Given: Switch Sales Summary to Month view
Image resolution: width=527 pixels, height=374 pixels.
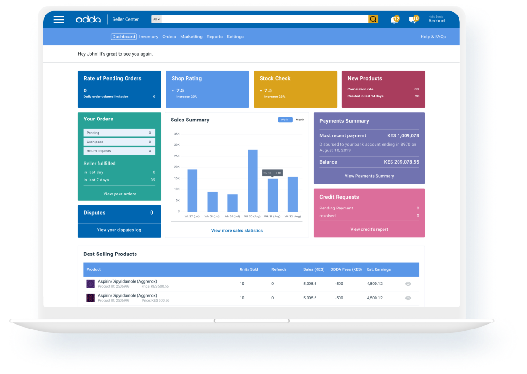Looking at the screenshot, I should (300, 120).
